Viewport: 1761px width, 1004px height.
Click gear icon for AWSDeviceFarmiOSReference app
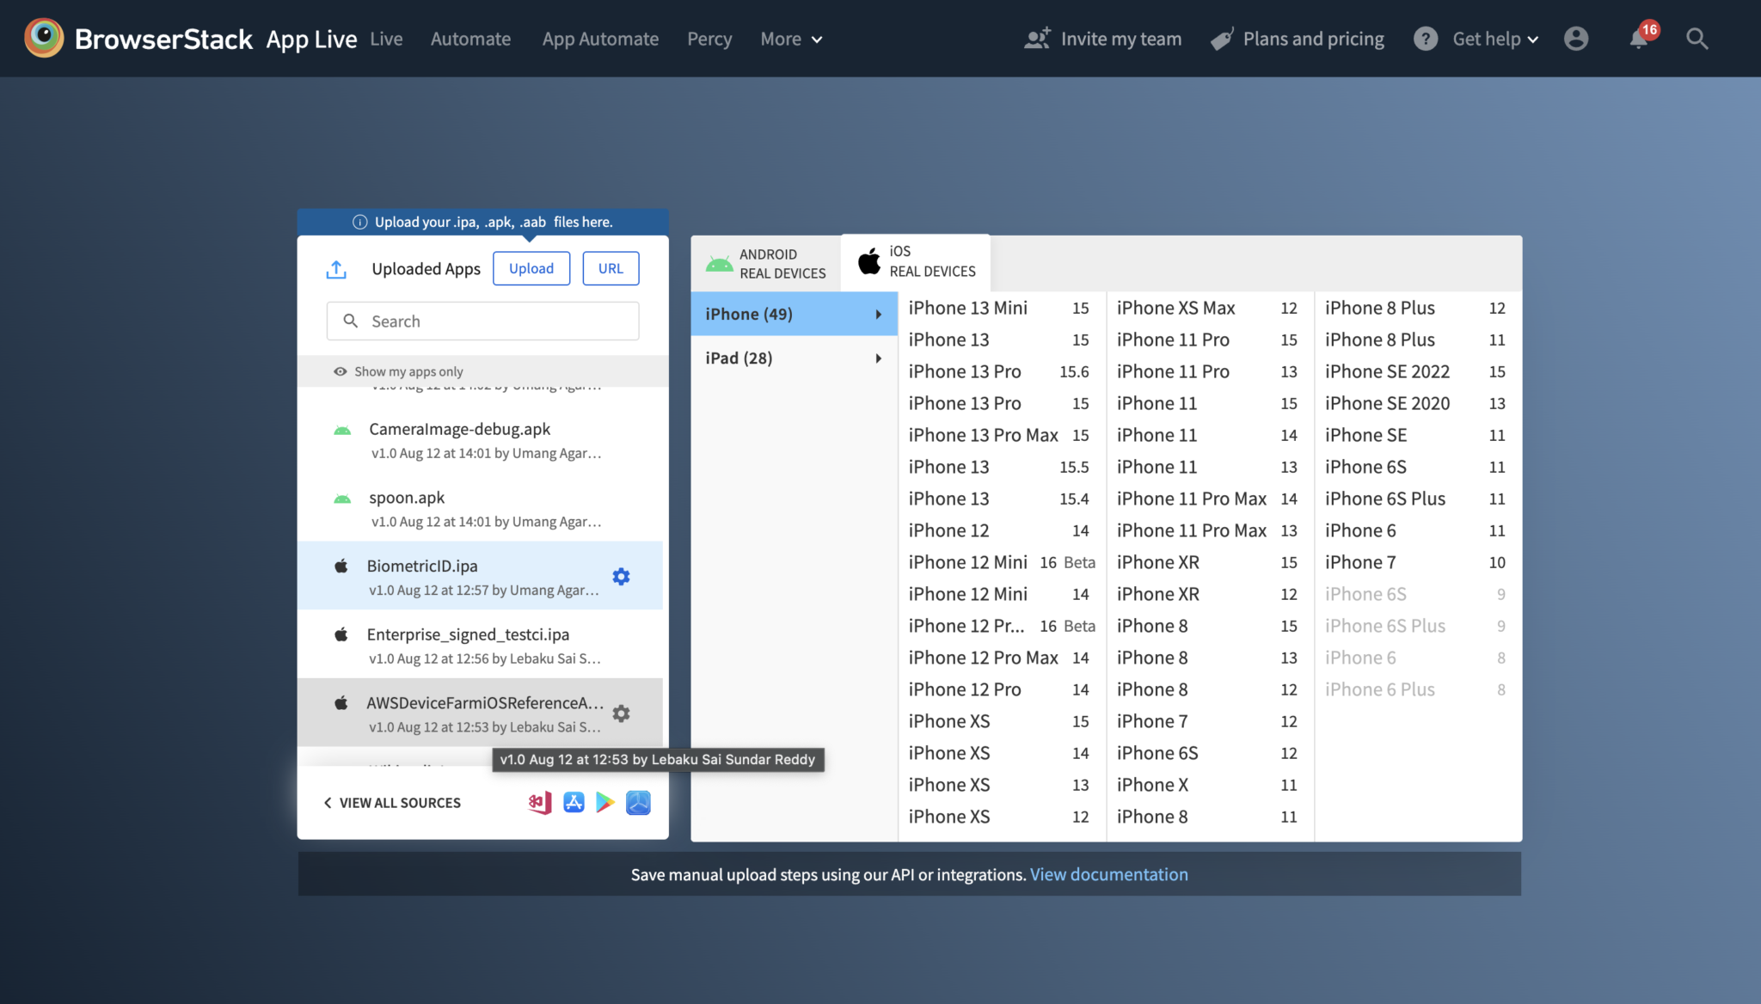pyautogui.click(x=621, y=713)
